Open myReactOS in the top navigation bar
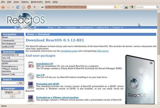Image resolution: width=160 pixels, height=108 pixels. 102,28
